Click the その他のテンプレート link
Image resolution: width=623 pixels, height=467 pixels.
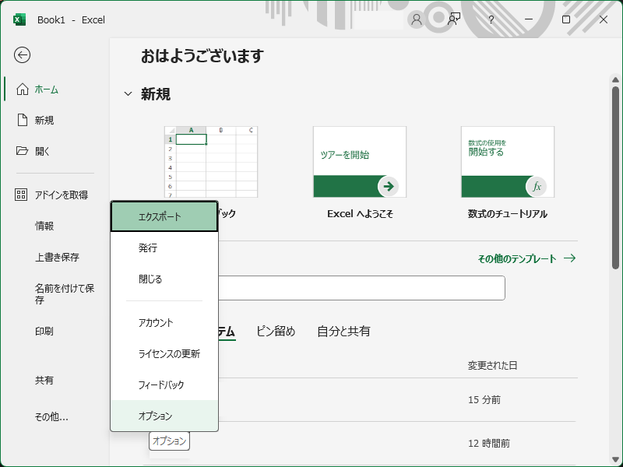pos(526,258)
